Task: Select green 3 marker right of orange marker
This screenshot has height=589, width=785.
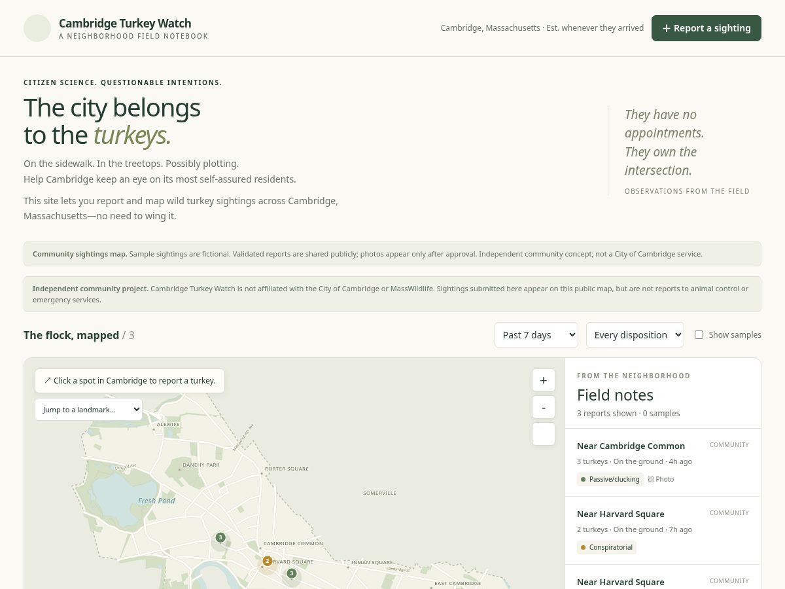Action: 292,573
